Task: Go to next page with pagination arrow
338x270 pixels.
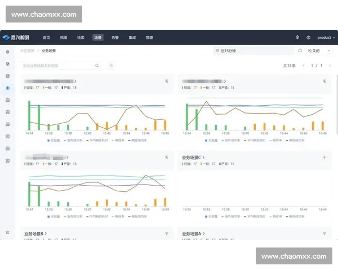Action: tap(330, 66)
